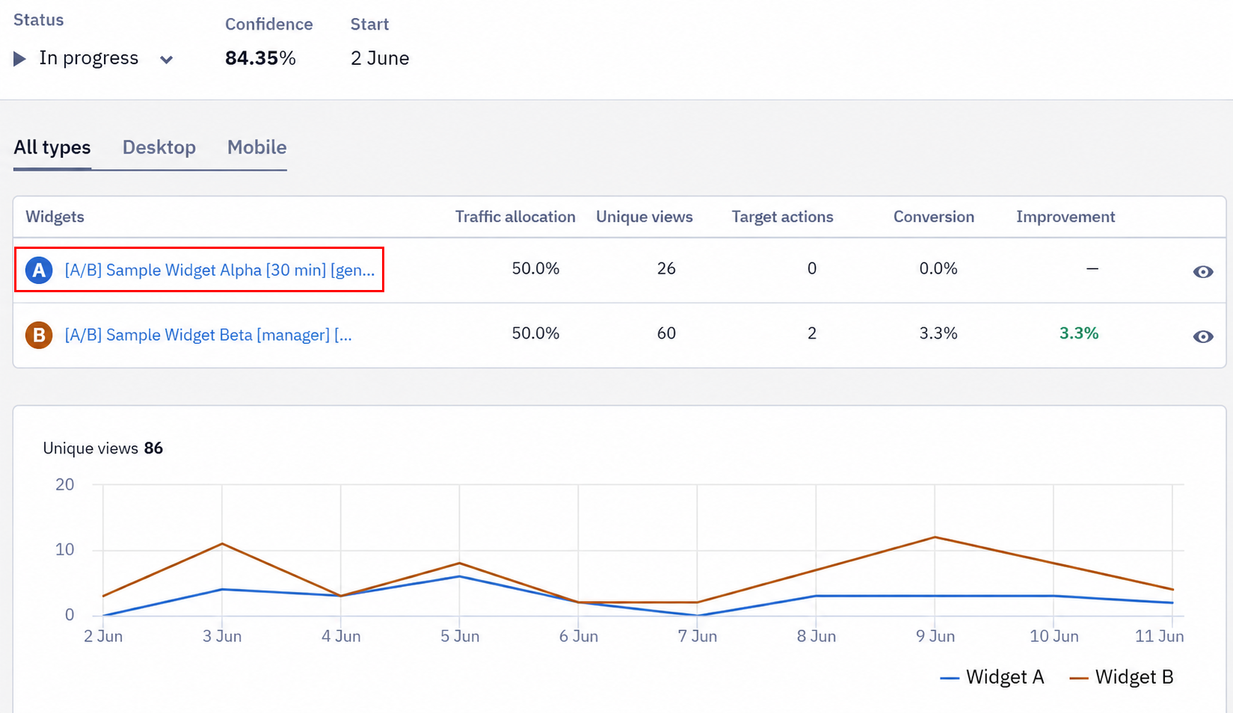The height and width of the screenshot is (713, 1233).
Task: Click the Unique views column header
Action: coord(645,217)
